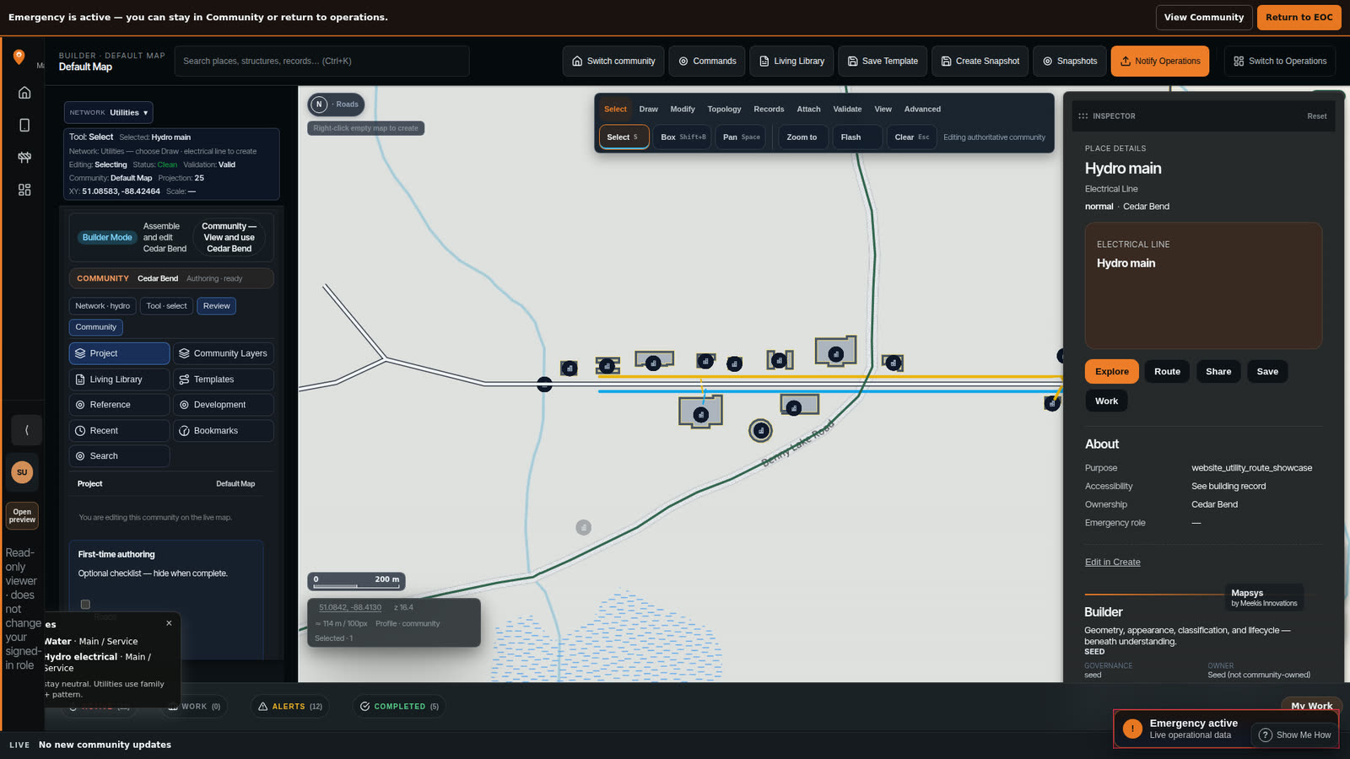This screenshot has height=759, width=1350.
Task: Open the COMPLETED (5) tab
Action: click(x=399, y=707)
